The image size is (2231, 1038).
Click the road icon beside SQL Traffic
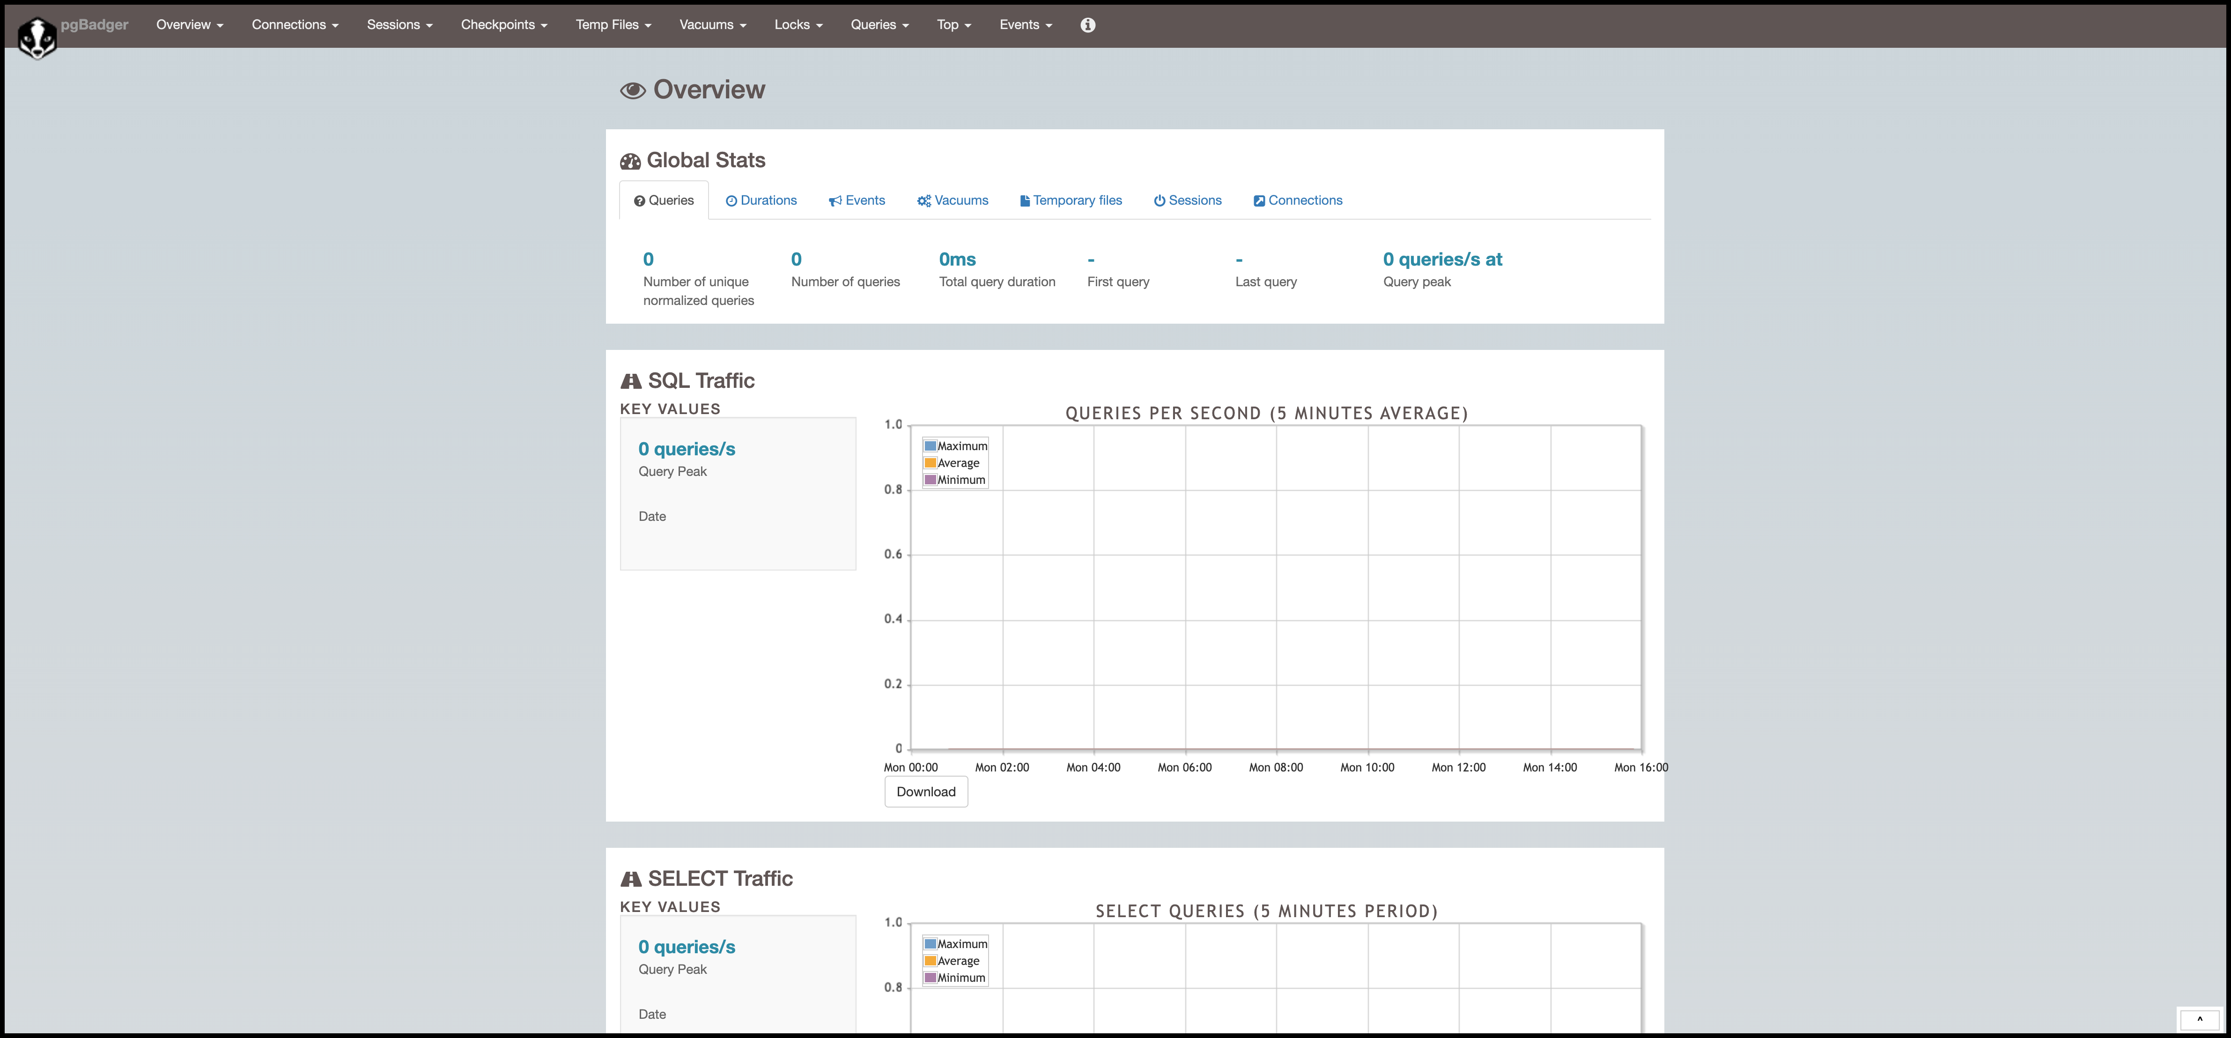630,381
